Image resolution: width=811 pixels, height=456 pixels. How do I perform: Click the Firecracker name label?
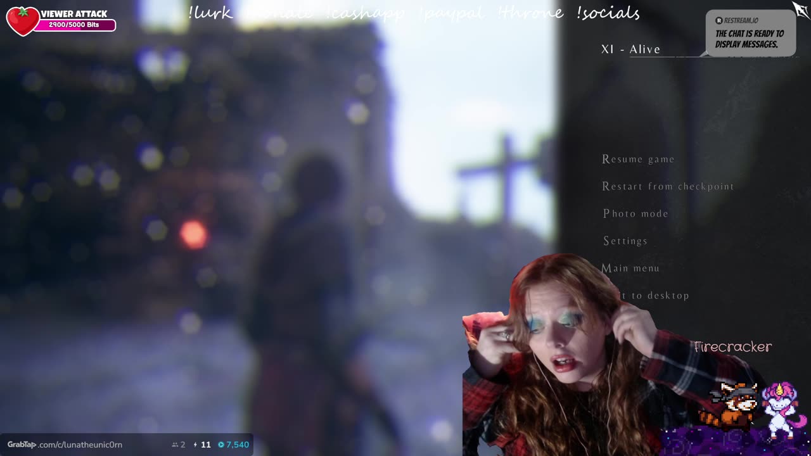[x=732, y=347]
